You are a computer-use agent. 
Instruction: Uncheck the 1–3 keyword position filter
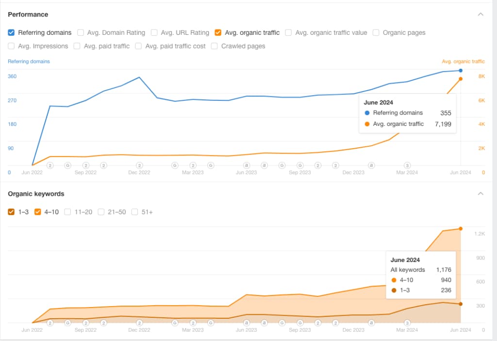pos(11,212)
